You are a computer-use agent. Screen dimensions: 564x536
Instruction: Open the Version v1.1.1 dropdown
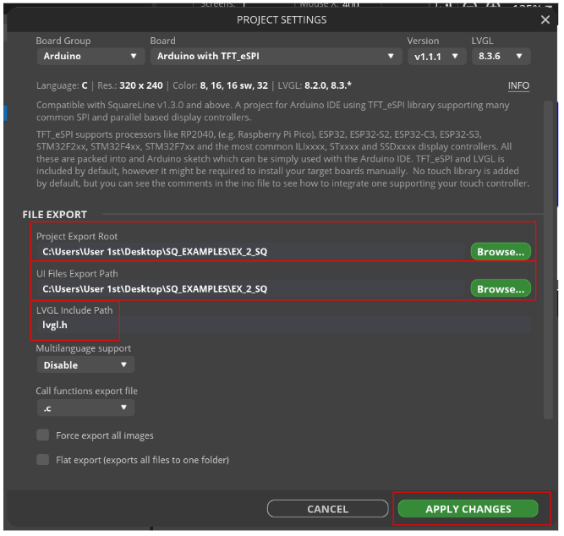(x=436, y=57)
